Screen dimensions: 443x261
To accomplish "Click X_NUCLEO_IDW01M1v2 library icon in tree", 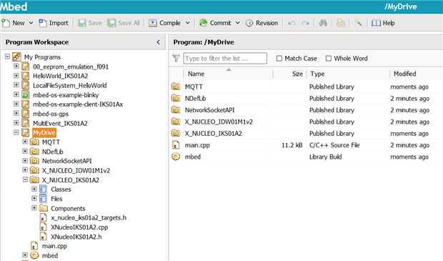I will [34, 170].
